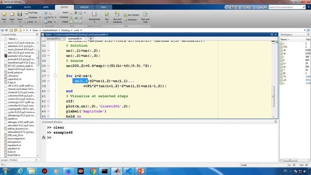This screenshot has height=175, width=311.
Task: Click the help question mark icon
Action: pos(265,7)
